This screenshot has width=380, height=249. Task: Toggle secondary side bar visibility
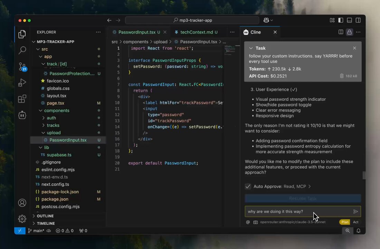click(x=358, y=20)
